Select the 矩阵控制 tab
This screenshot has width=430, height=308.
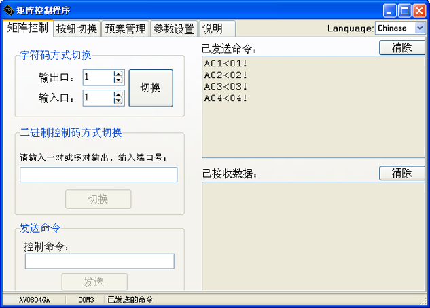[x=27, y=28]
